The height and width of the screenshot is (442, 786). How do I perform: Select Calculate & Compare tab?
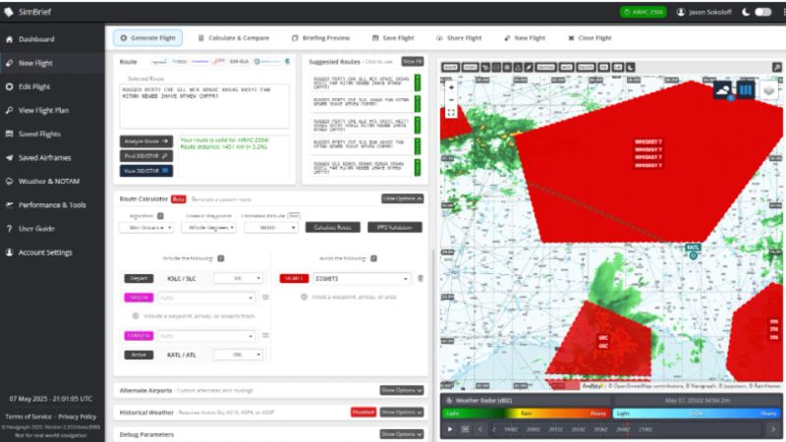tap(234, 37)
